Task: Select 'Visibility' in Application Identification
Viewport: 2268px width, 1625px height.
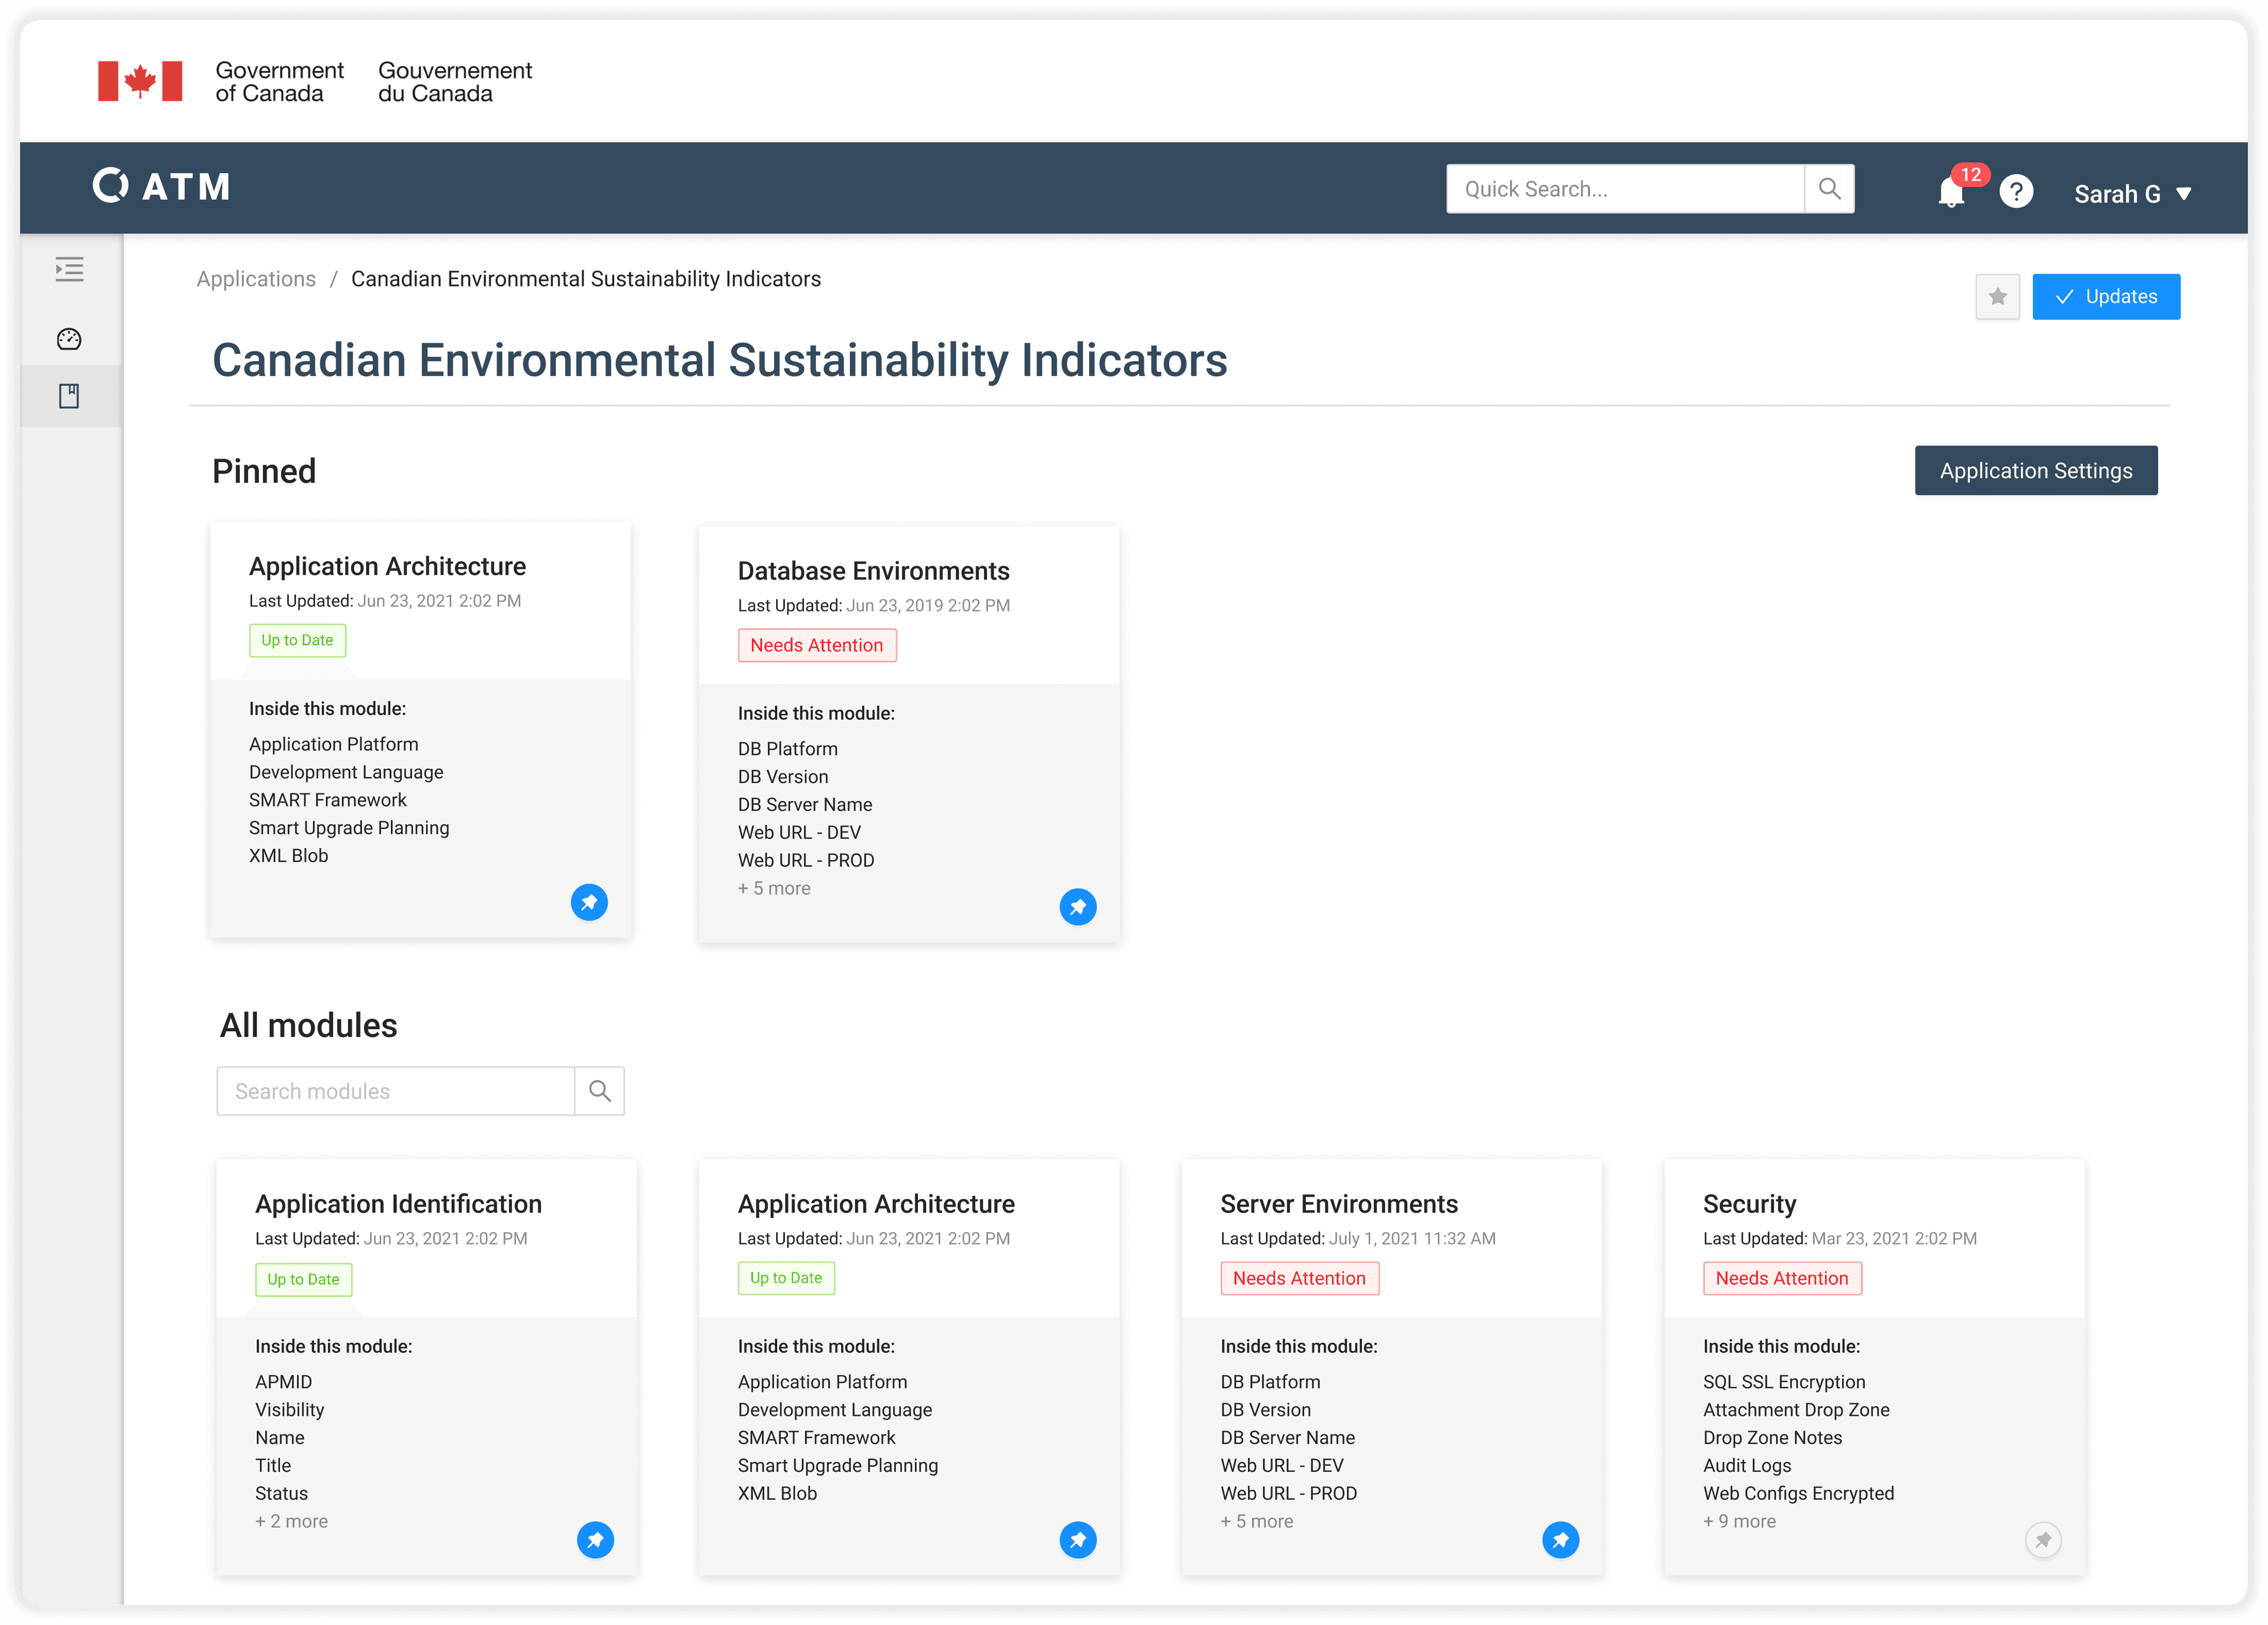Action: tap(289, 1410)
